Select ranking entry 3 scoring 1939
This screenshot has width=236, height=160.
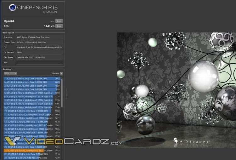[x=32, y=86]
